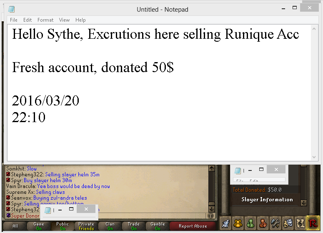This screenshot has width=323, height=233.
Task: Open the Edit menu in Notepad
Action: (x=28, y=20)
